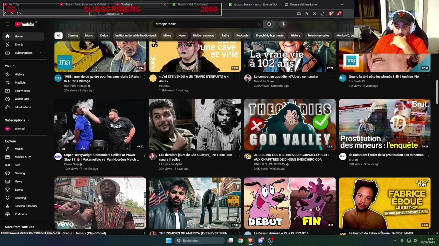Screen dimensions: 439x246
Task: Click the page vertical scrollbar thumb
Action: click(437, 92)
